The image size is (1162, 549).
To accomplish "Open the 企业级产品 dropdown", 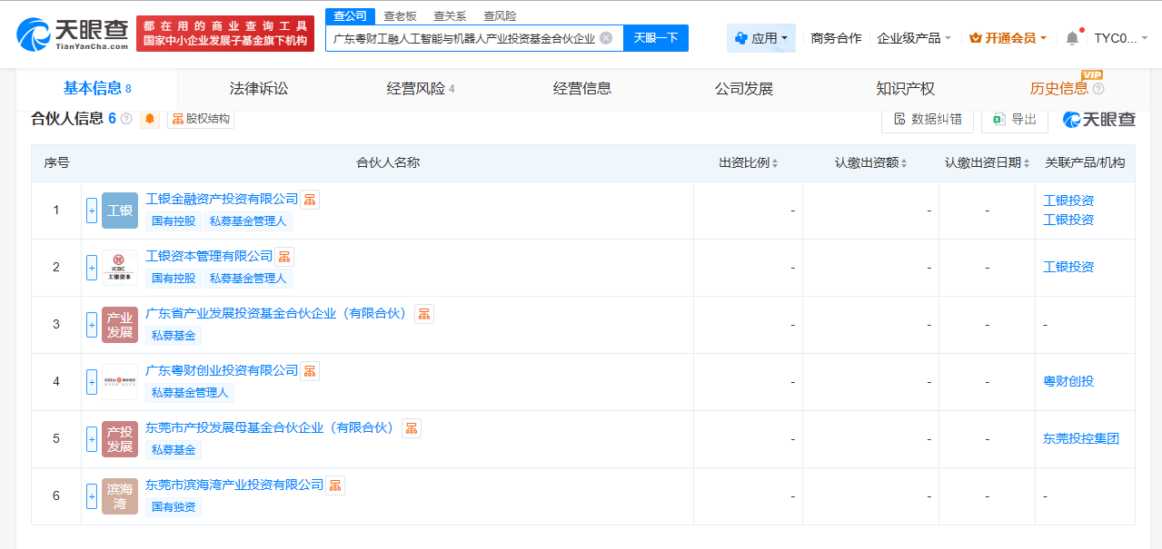I will click(914, 38).
